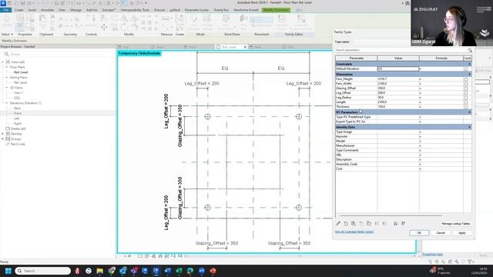Viewport: 493px width, 277px height.
Task: Toggle lock for Length parameter
Action: coord(465,102)
